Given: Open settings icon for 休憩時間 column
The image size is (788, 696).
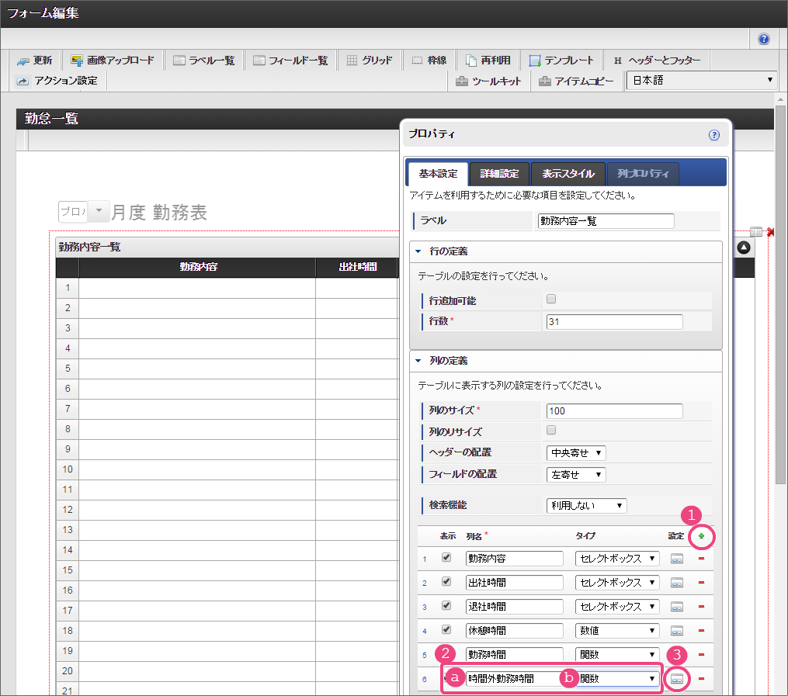Looking at the screenshot, I should tap(677, 631).
